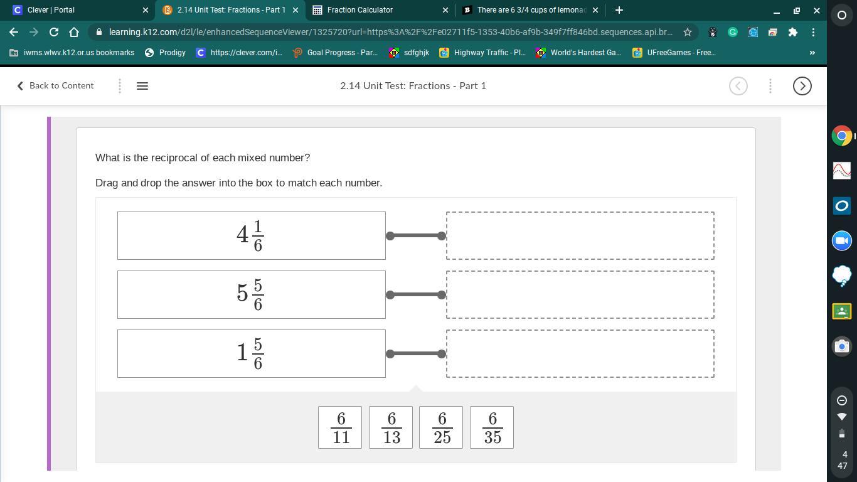Screen dimensions: 857x482
Task: Open Google Classroom shelf icon
Action: click(841, 311)
